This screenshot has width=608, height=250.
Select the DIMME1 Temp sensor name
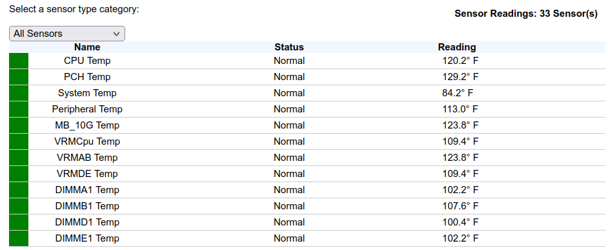coord(87,238)
